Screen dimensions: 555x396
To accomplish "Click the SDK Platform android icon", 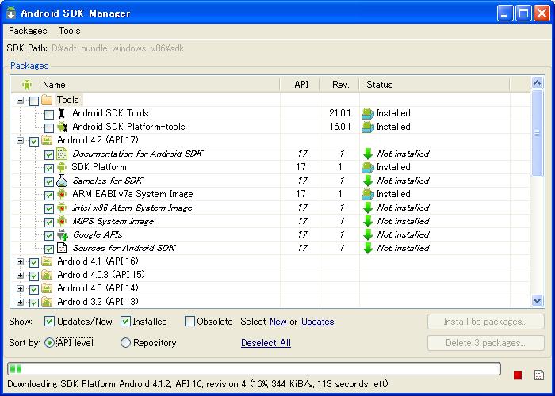I will [62, 167].
